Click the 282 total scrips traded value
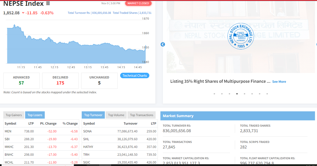The image size is (317, 166). [x=243, y=147]
